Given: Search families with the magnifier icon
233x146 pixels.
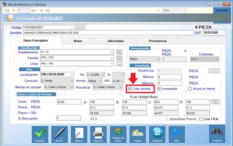Looking at the screenshot, I should point(119,58).
